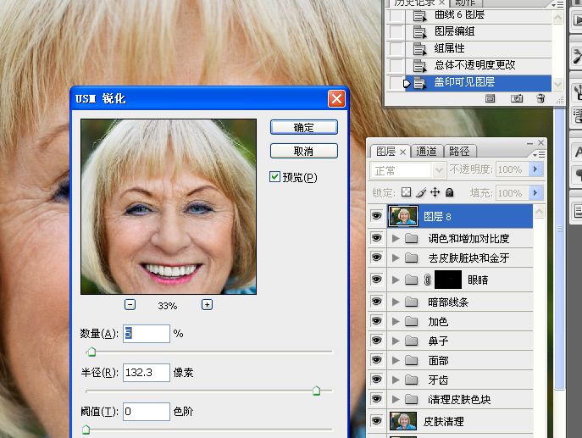Click the black mask thumbnail on 眼睛 group

448,280
